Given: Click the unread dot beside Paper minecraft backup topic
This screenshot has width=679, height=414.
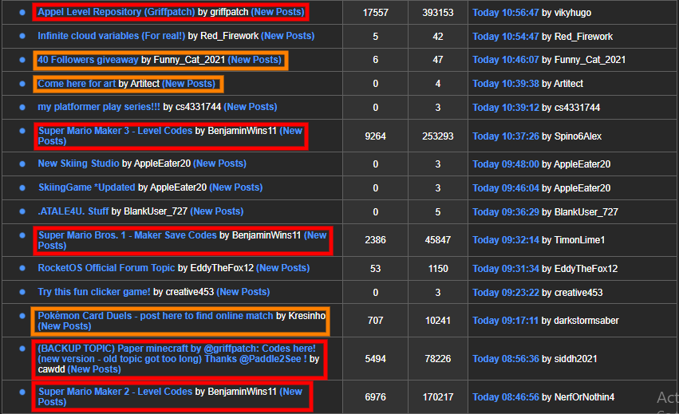Looking at the screenshot, I should coord(22,349).
